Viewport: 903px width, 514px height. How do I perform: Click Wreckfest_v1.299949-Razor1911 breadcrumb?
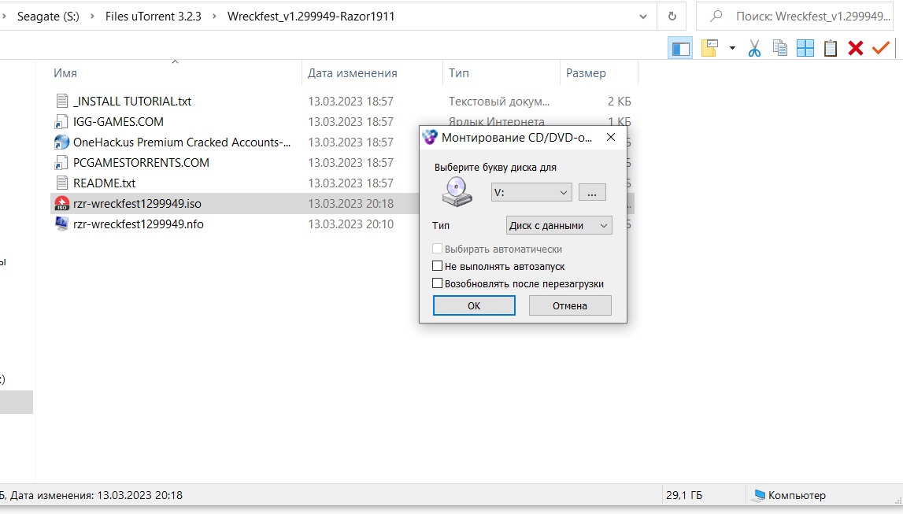(311, 16)
